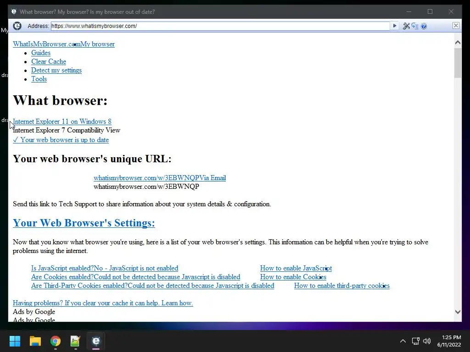Open the tools wrench and screwdriver icon

coord(406,26)
